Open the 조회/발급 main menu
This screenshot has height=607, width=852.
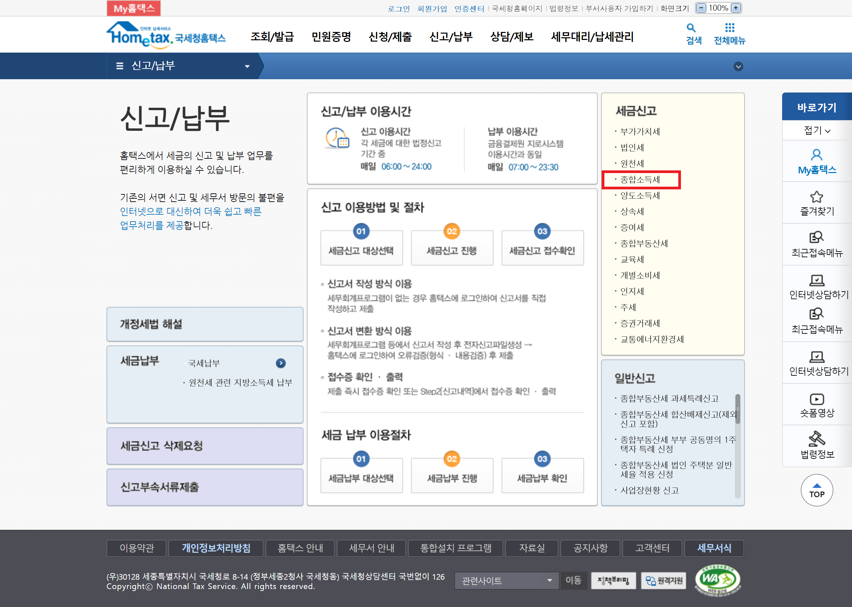point(272,37)
